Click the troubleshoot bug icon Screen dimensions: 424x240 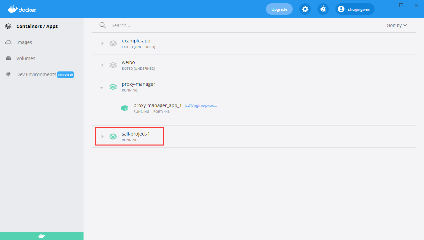point(323,9)
